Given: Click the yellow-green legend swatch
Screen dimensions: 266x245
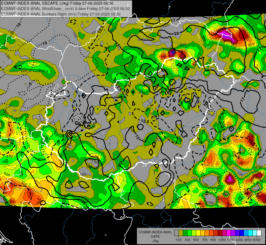Looking at the screenshot, I should point(194,233).
